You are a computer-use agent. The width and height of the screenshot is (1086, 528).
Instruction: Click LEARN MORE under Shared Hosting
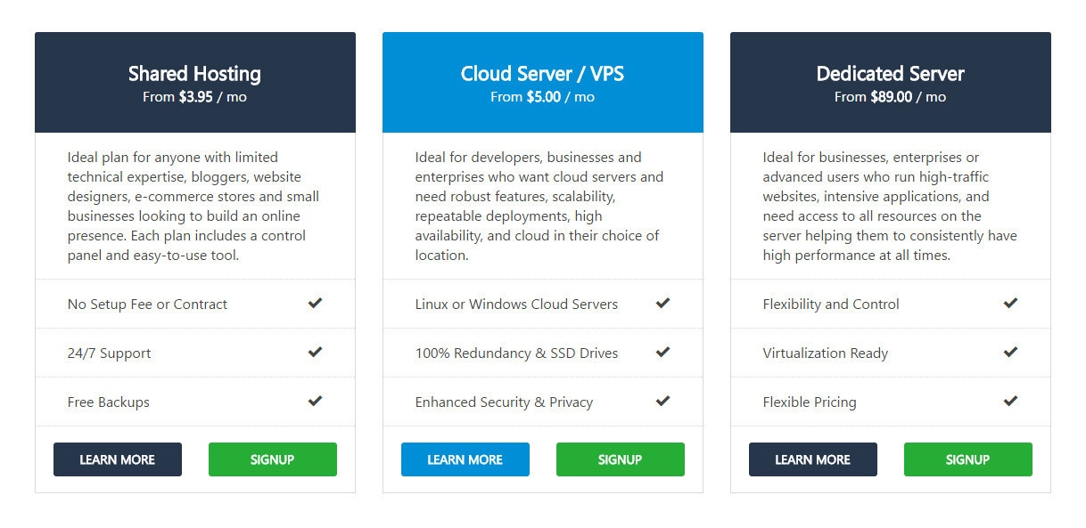117,459
